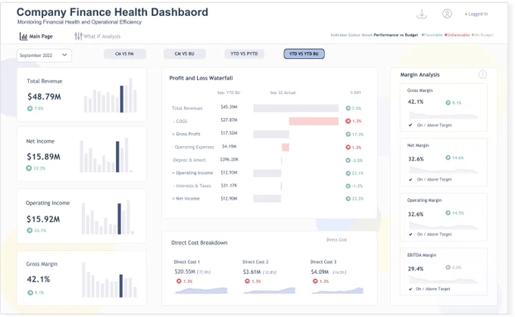Image resolution: width=515 pixels, height=317 pixels.
Task: Click Operating Margin 14.5% green indicator
Action: tap(448, 213)
